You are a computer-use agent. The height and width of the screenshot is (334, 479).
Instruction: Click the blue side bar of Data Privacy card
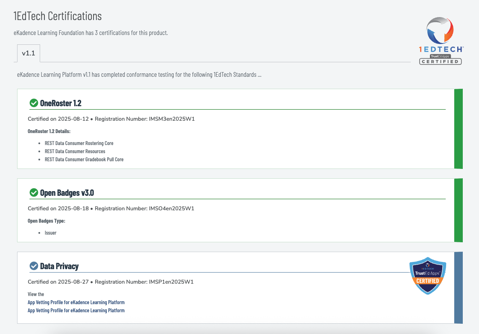(458, 288)
